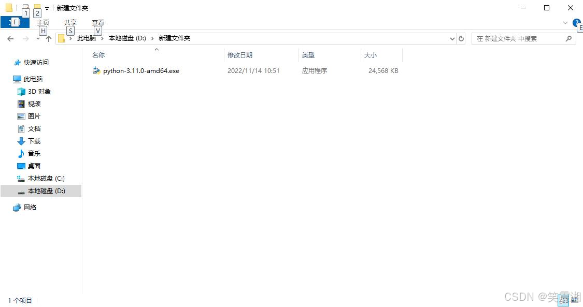Screen dimensions: 583x307
Task: Switch to the 查看 ribbon tab
Action: click(x=98, y=23)
